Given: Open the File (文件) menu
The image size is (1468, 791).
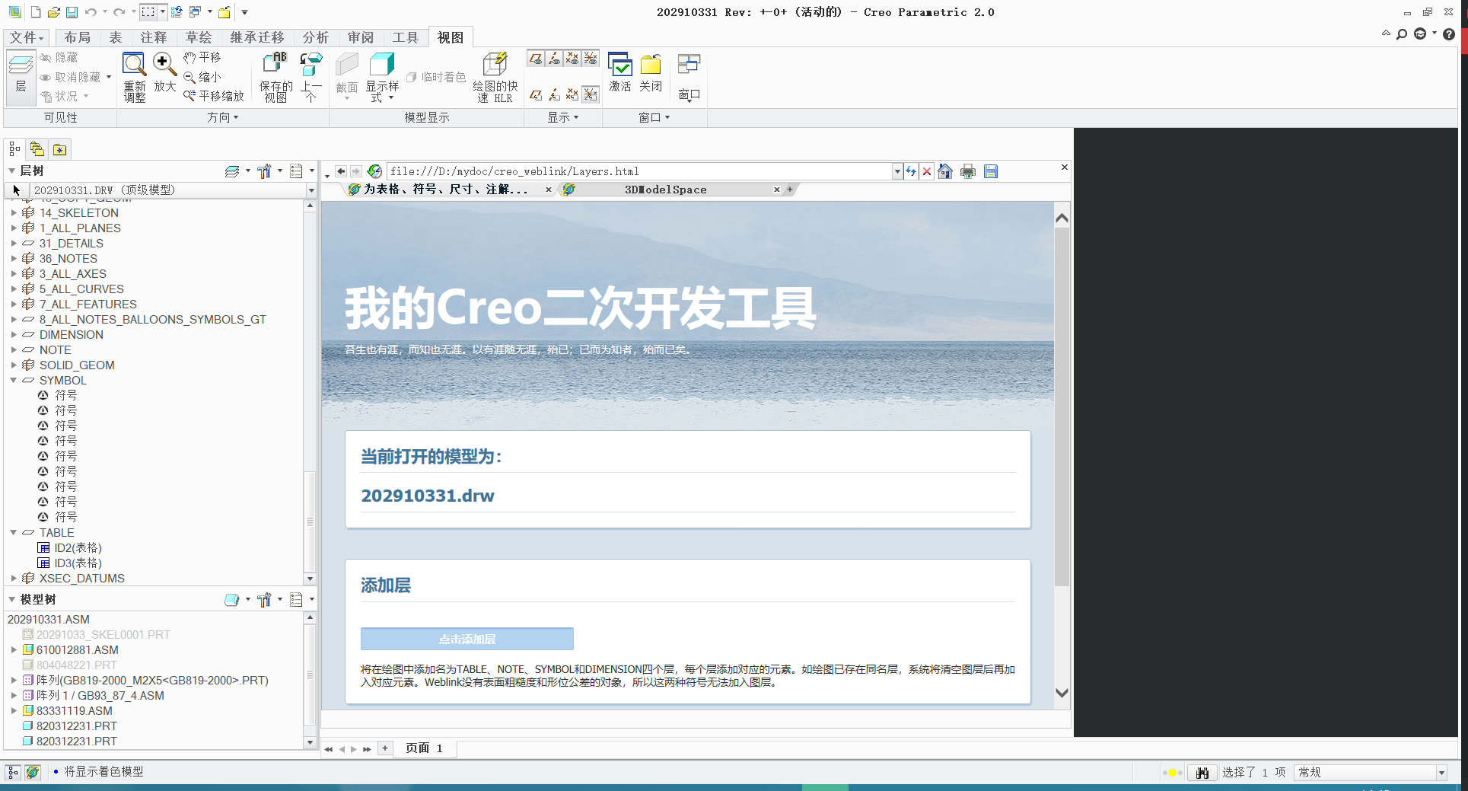Looking at the screenshot, I should click(27, 37).
